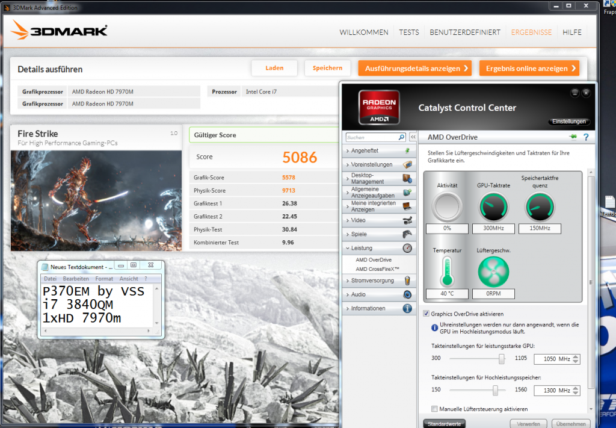This screenshot has width=616, height=428.
Task: Toggle Graphics OverDrive aktivieren checkbox
Action: [x=426, y=314]
